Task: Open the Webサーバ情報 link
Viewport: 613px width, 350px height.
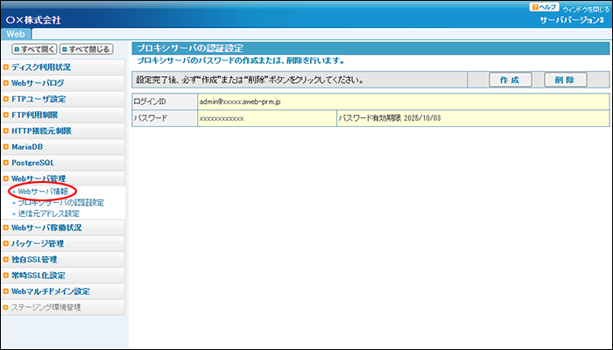Action: (44, 192)
